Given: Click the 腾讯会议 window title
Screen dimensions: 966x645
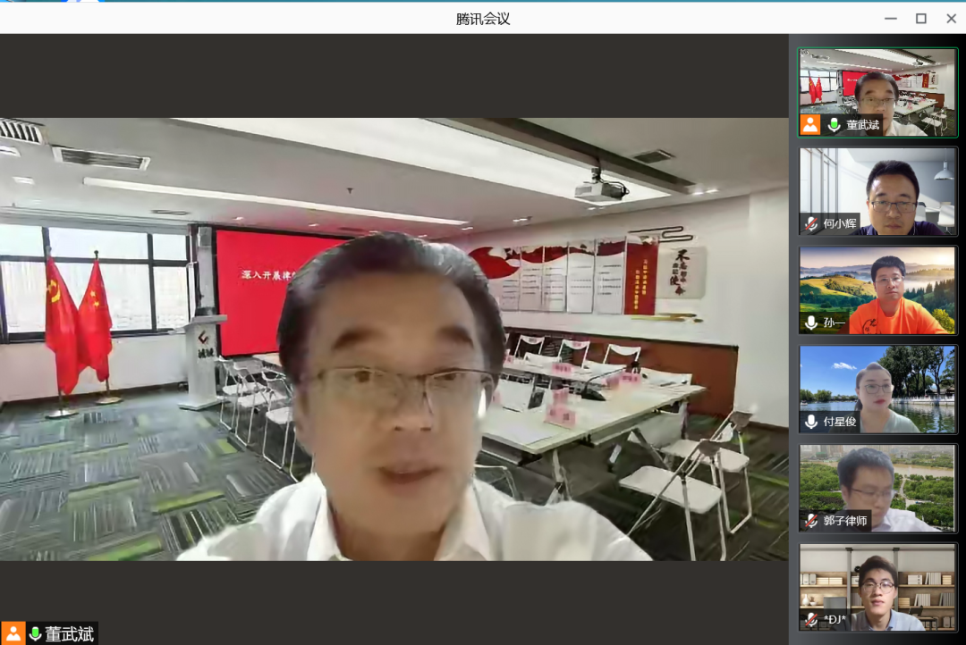Looking at the screenshot, I should [x=483, y=19].
